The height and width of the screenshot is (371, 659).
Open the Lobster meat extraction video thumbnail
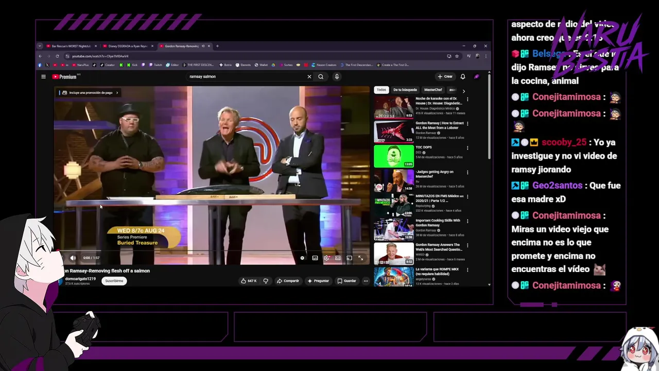pyautogui.click(x=394, y=131)
